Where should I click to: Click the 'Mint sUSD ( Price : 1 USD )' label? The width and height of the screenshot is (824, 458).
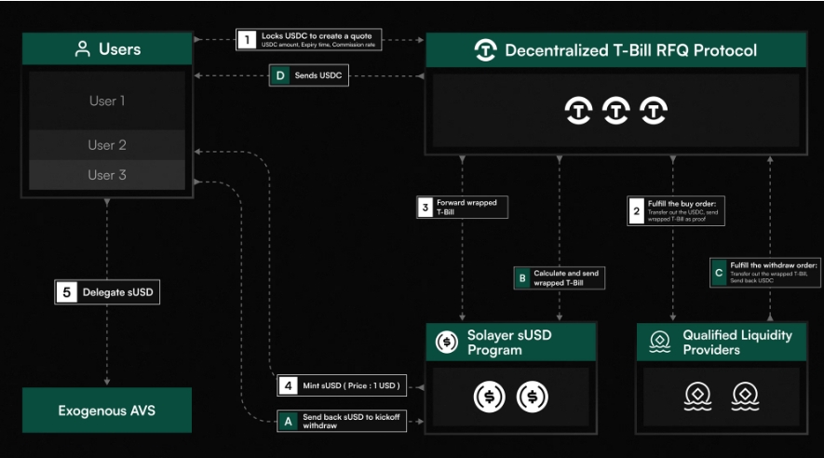351,385
